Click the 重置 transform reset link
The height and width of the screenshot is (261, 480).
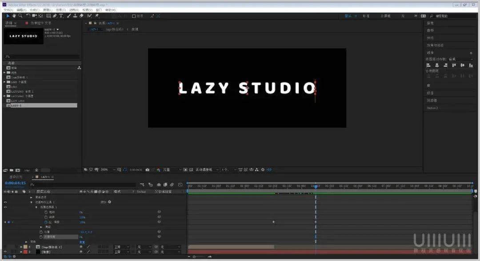click(x=82, y=242)
